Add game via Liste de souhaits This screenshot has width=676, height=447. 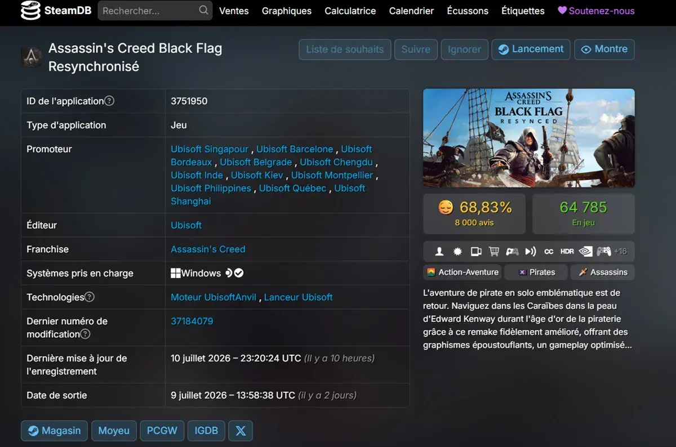coord(345,50)
